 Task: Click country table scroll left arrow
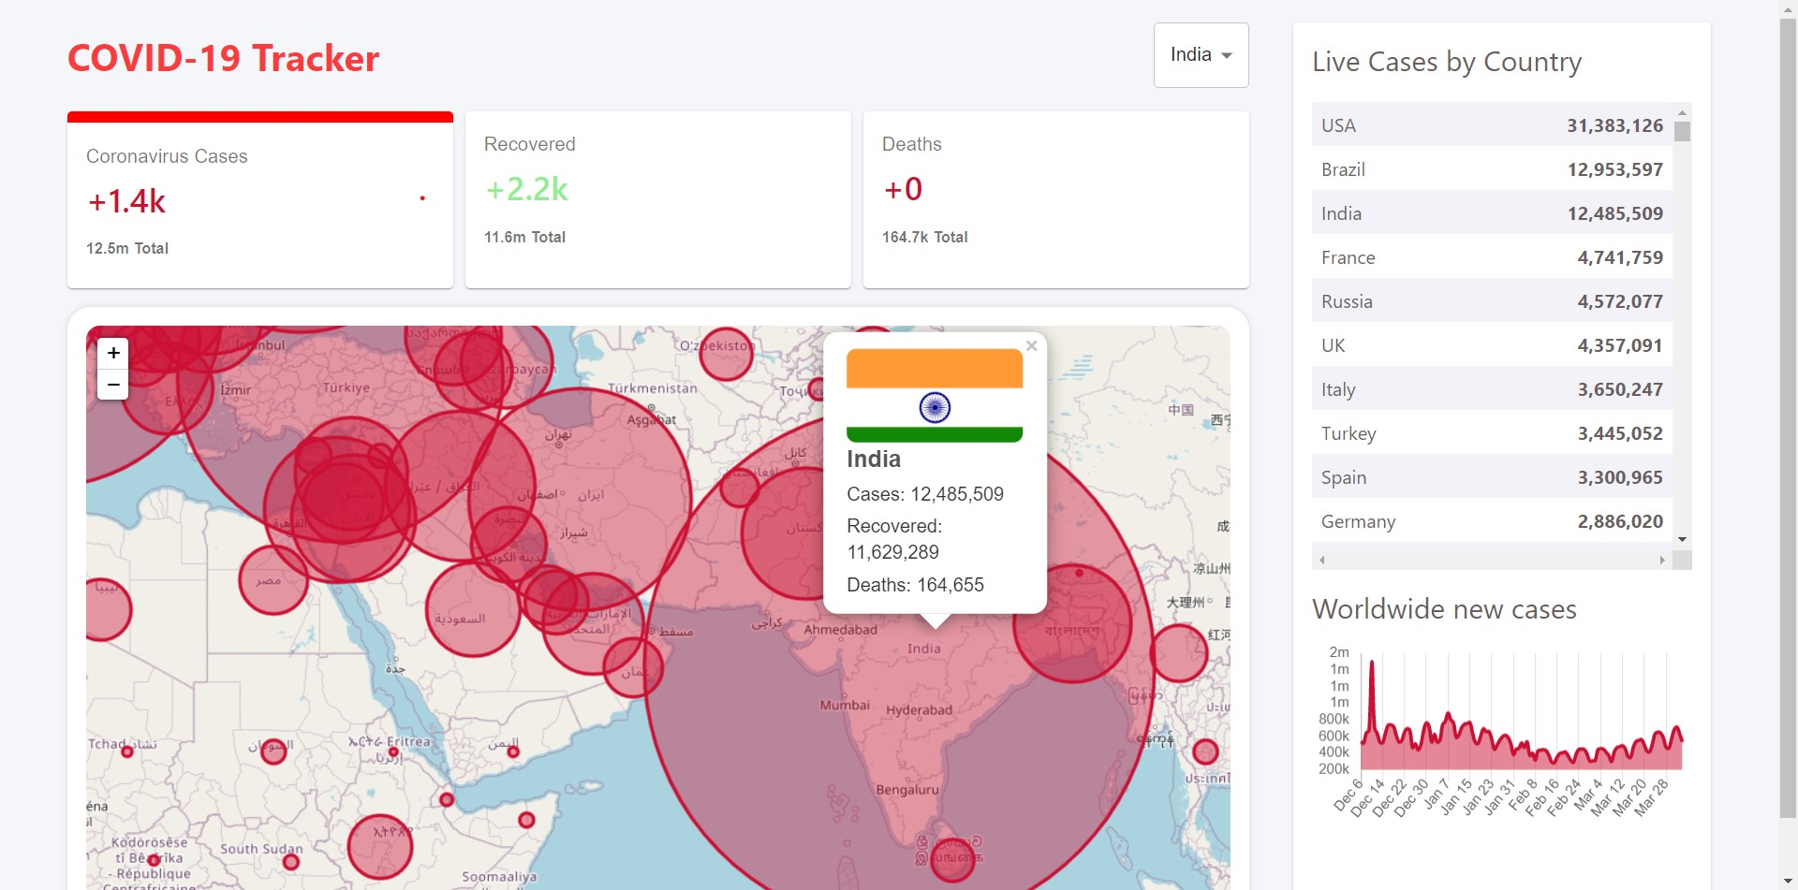pos(1321,560)
